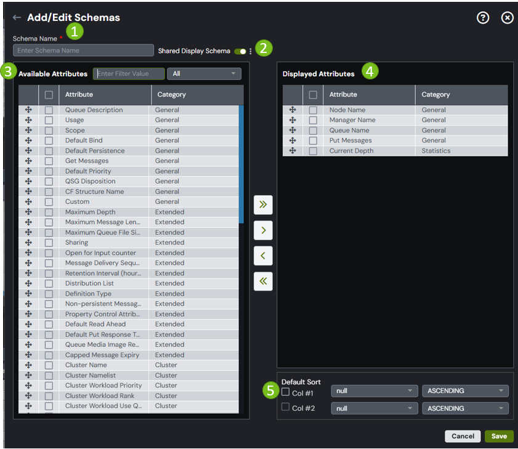The height and width of the screenshot is (449, 518).
Task: Click the move handle for Custom row
Action: (x=28, y=201)
